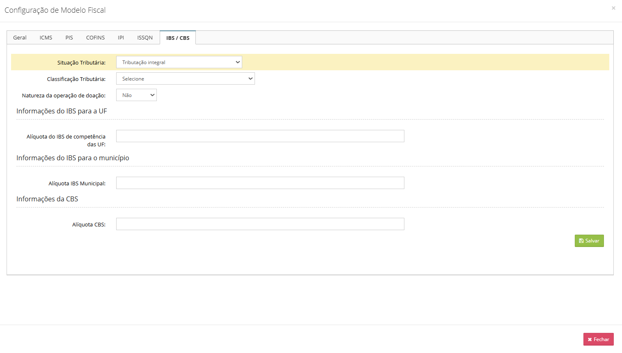Select the IBS / CBS tab
The width and height of the screenshot is (622, 353).
pyautogui.click(x=178, y=38)
